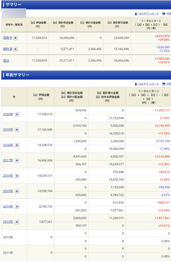171x263 pixels.
Task: Open the 累計 cumulative link
Action: click(6, 61)
